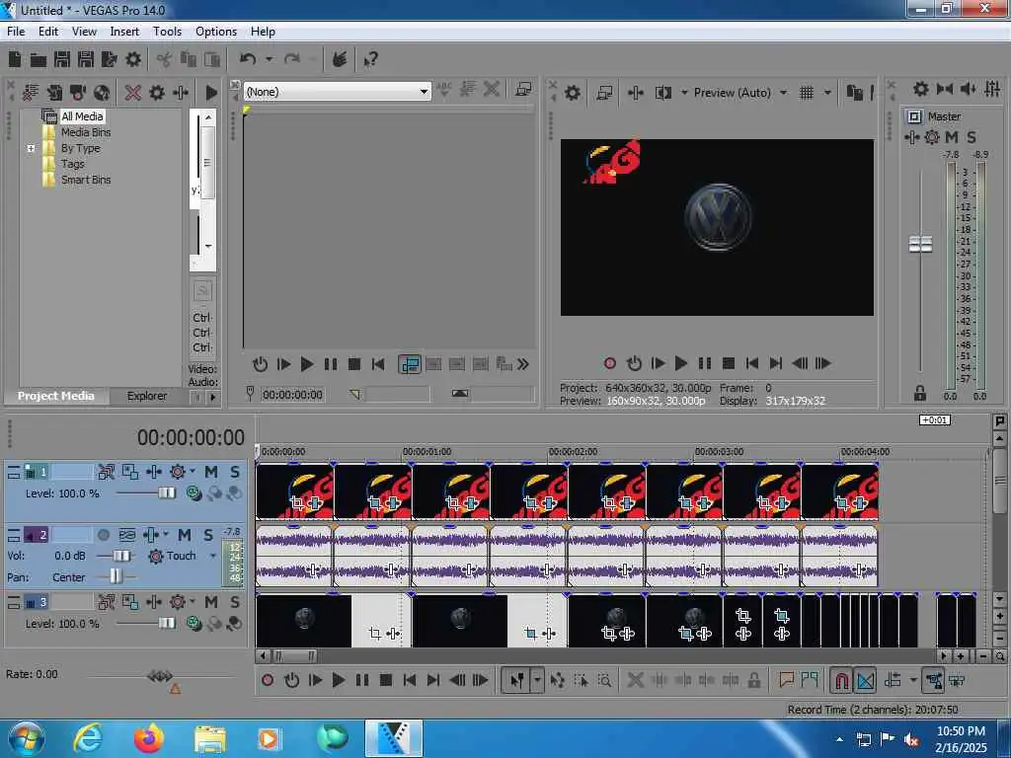
Task: Open edit tool selection dropdown arrow
Action: point(537,680)
